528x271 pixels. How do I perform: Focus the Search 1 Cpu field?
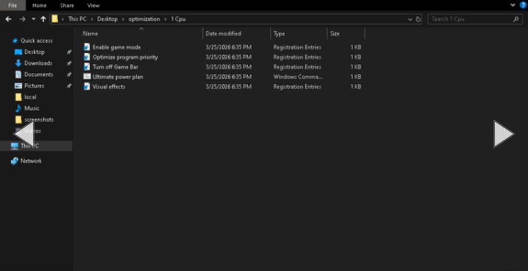coord(475,19)
